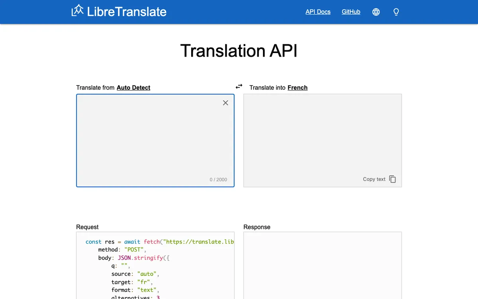
Task: Click the code line format: "text"
Action: pos(135,290)
